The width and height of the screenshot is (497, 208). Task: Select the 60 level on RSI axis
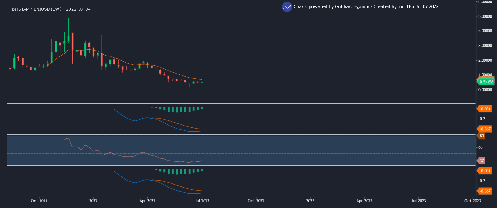(480, 147)
